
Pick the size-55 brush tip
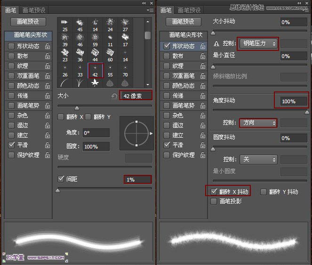[x=110, y=71]
